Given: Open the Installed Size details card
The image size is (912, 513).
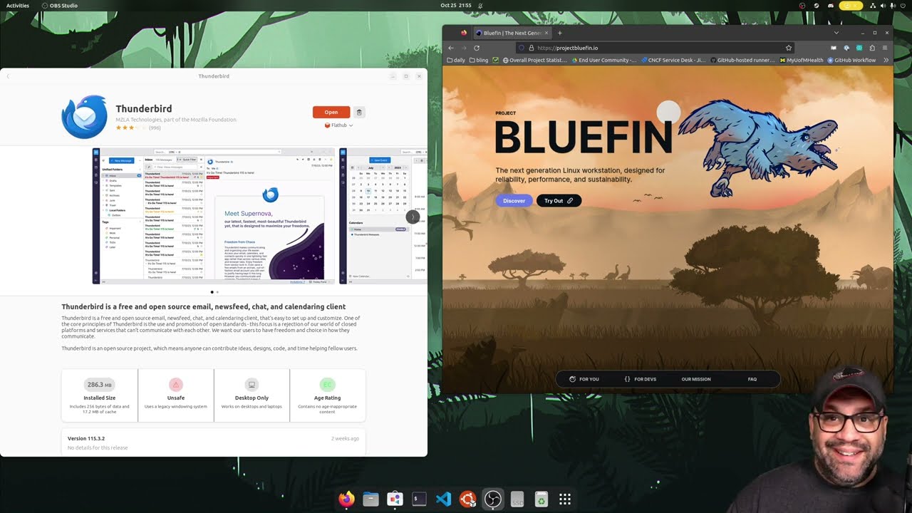Looking at the screenshot, I should [100, 395].
